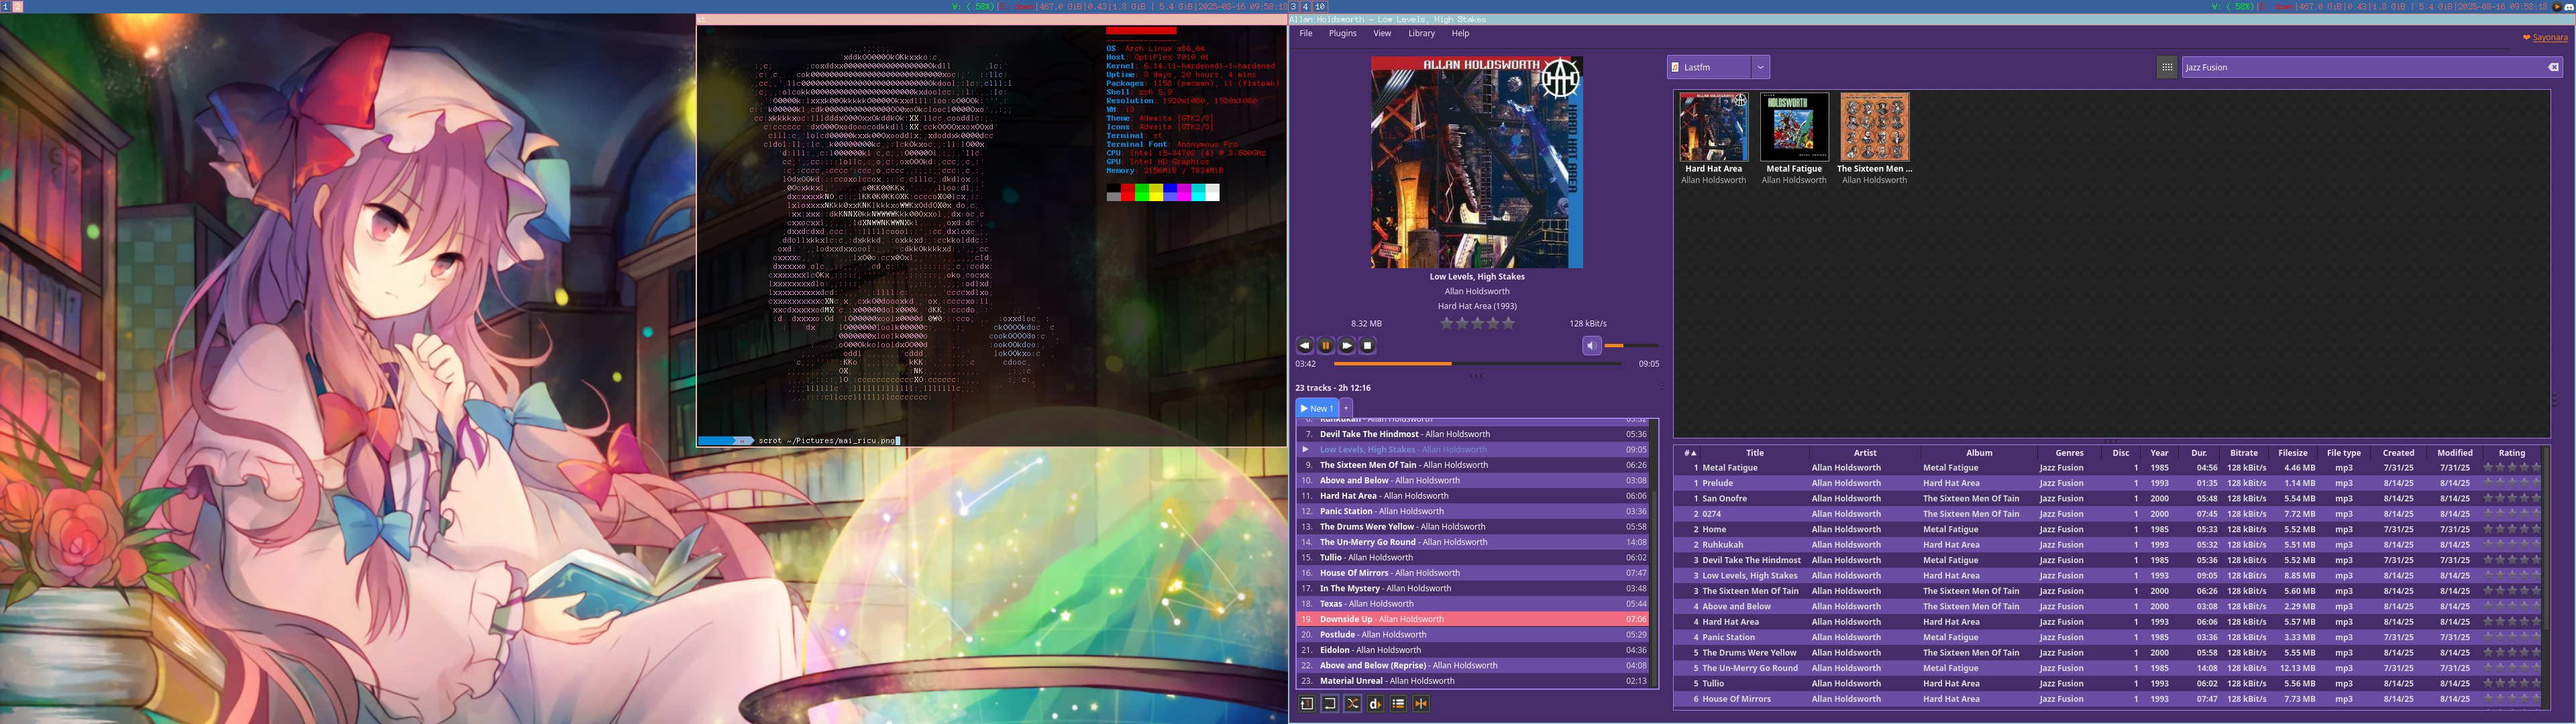Skip to the previous track
The width and height of the screenshot is (2576, 724).
click(x=1304, y=345)
